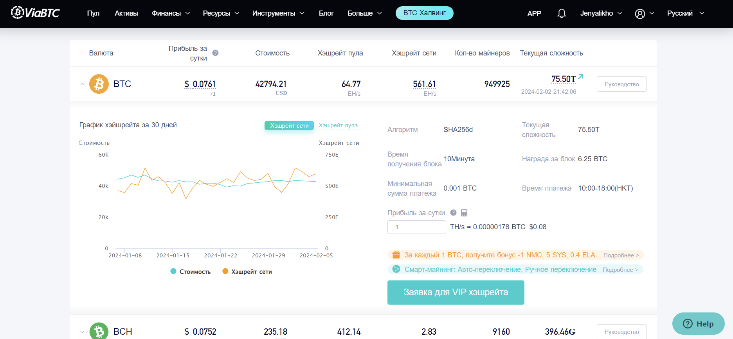
Task: Open the Пул menu item
Action: [x=93, y=13]
